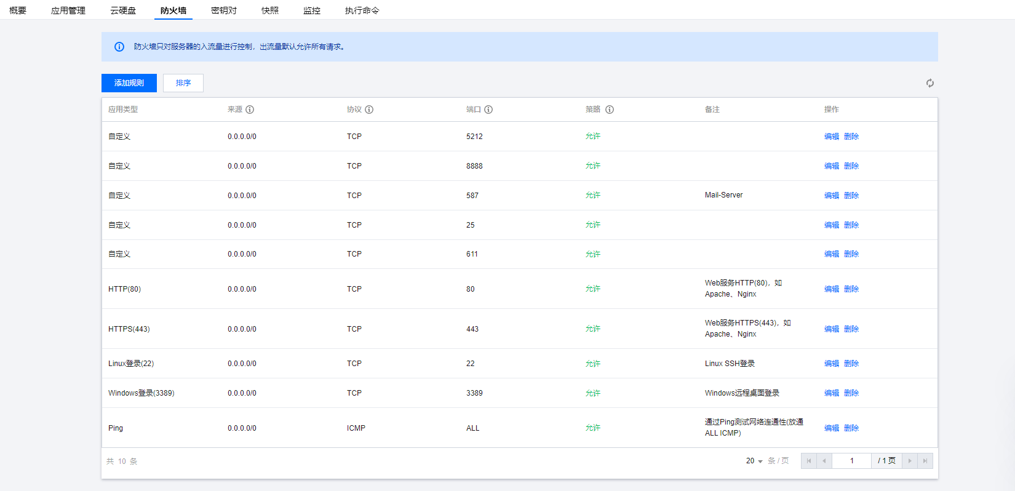This screenshot has width=1015, height=491.
Task: Edit the Mail-Server port 587 rule
Action: pyautogui.click(x=832, y=196)
